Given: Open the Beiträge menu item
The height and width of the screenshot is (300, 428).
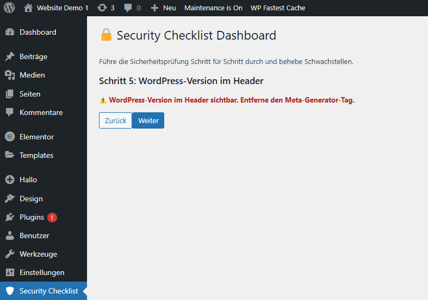Looking at the screenshot, I should point(33,56).
